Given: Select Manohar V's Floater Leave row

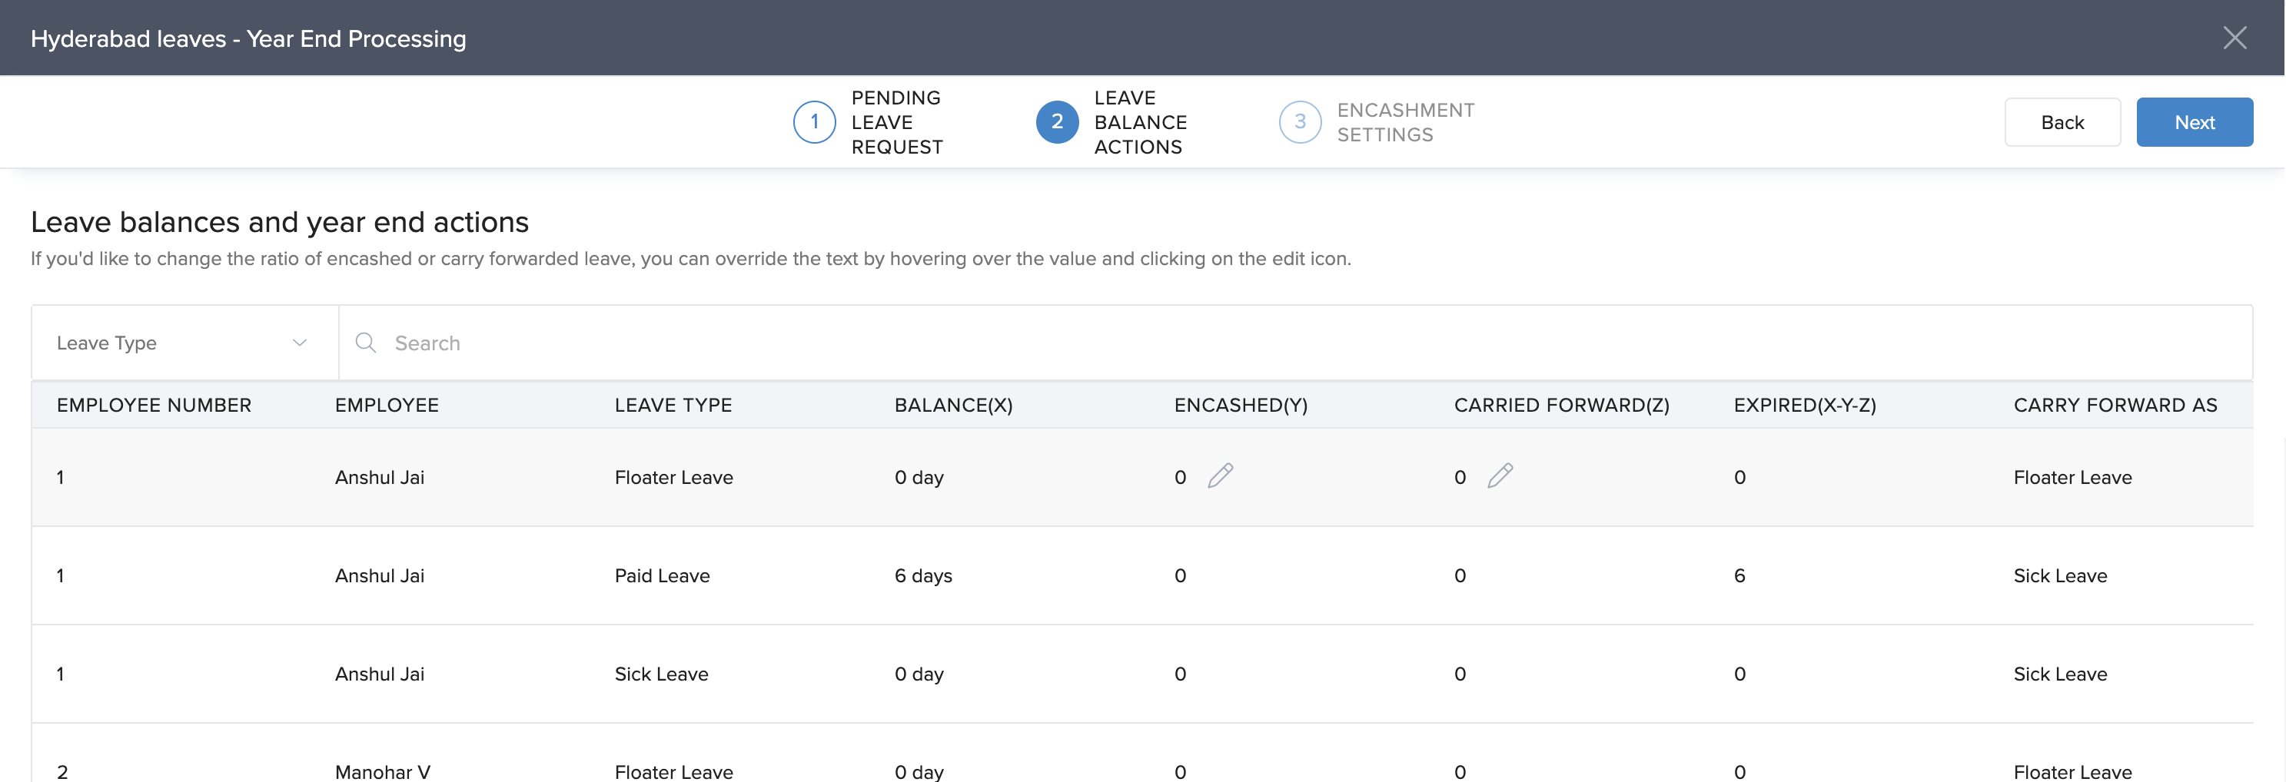Looking at the screenshot, I should point(673,770).
